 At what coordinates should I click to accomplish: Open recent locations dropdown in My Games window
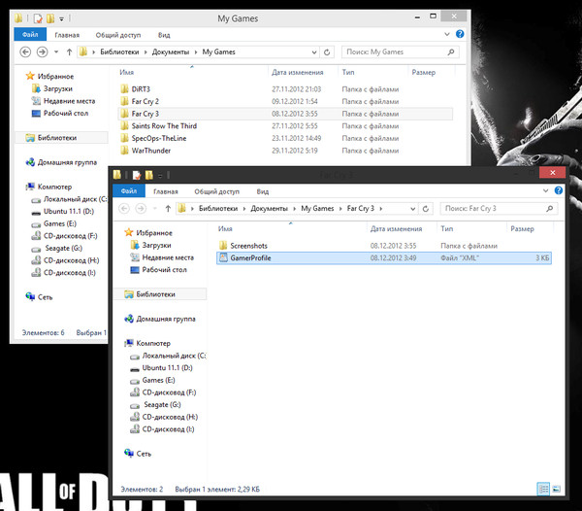tap(56, 52)
